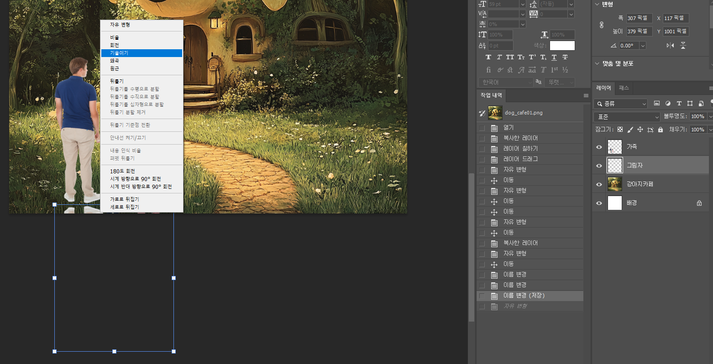The height and width of the screenshot is (364, 713).
Task: Select the 이름 변경 (저장) history state
Action: pyautogui.click(x=530, y=296)
